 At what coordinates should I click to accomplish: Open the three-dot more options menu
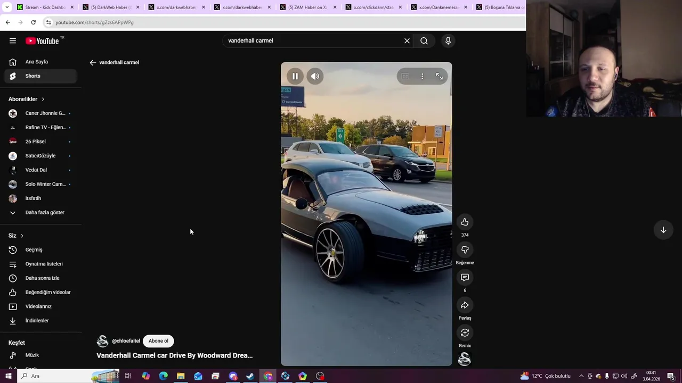[422, 76]
